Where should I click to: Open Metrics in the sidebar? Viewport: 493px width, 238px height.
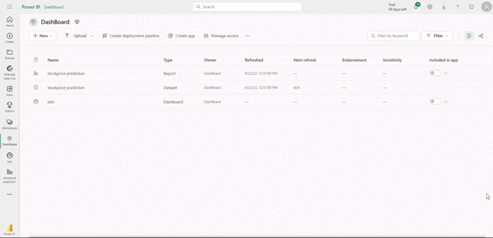pyautogui.click(x=9, y=107)
